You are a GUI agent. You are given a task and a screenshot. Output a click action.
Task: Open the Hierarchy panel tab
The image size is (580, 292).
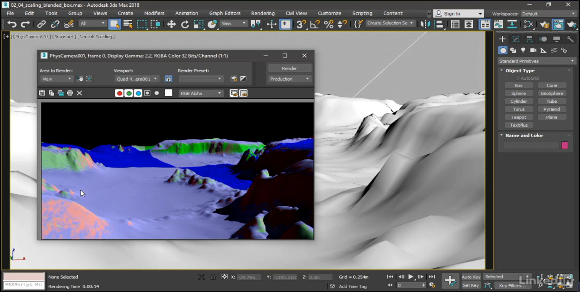click(529, 39)
